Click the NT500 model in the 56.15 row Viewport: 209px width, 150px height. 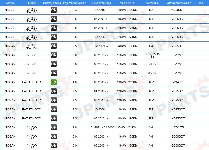[32, 64]
